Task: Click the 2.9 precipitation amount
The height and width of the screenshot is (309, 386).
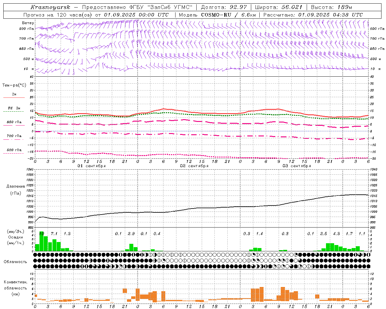Action: (131, 234)
